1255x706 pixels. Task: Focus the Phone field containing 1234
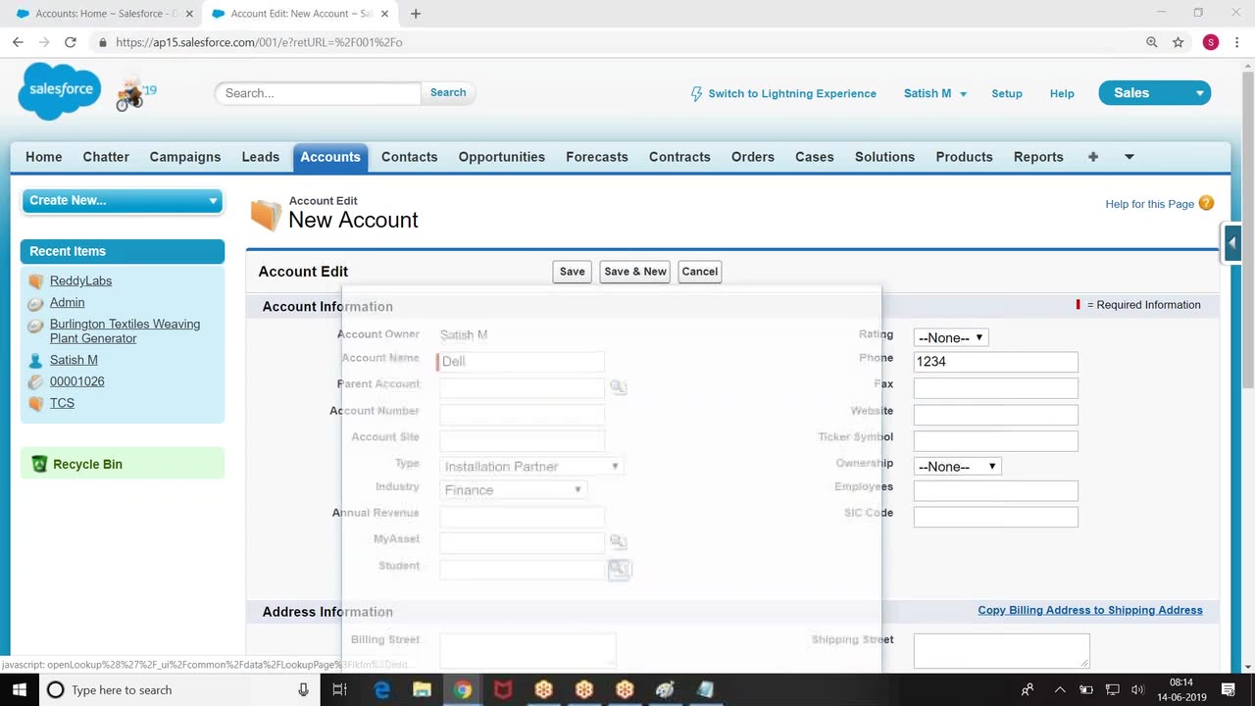click(995, 362)
